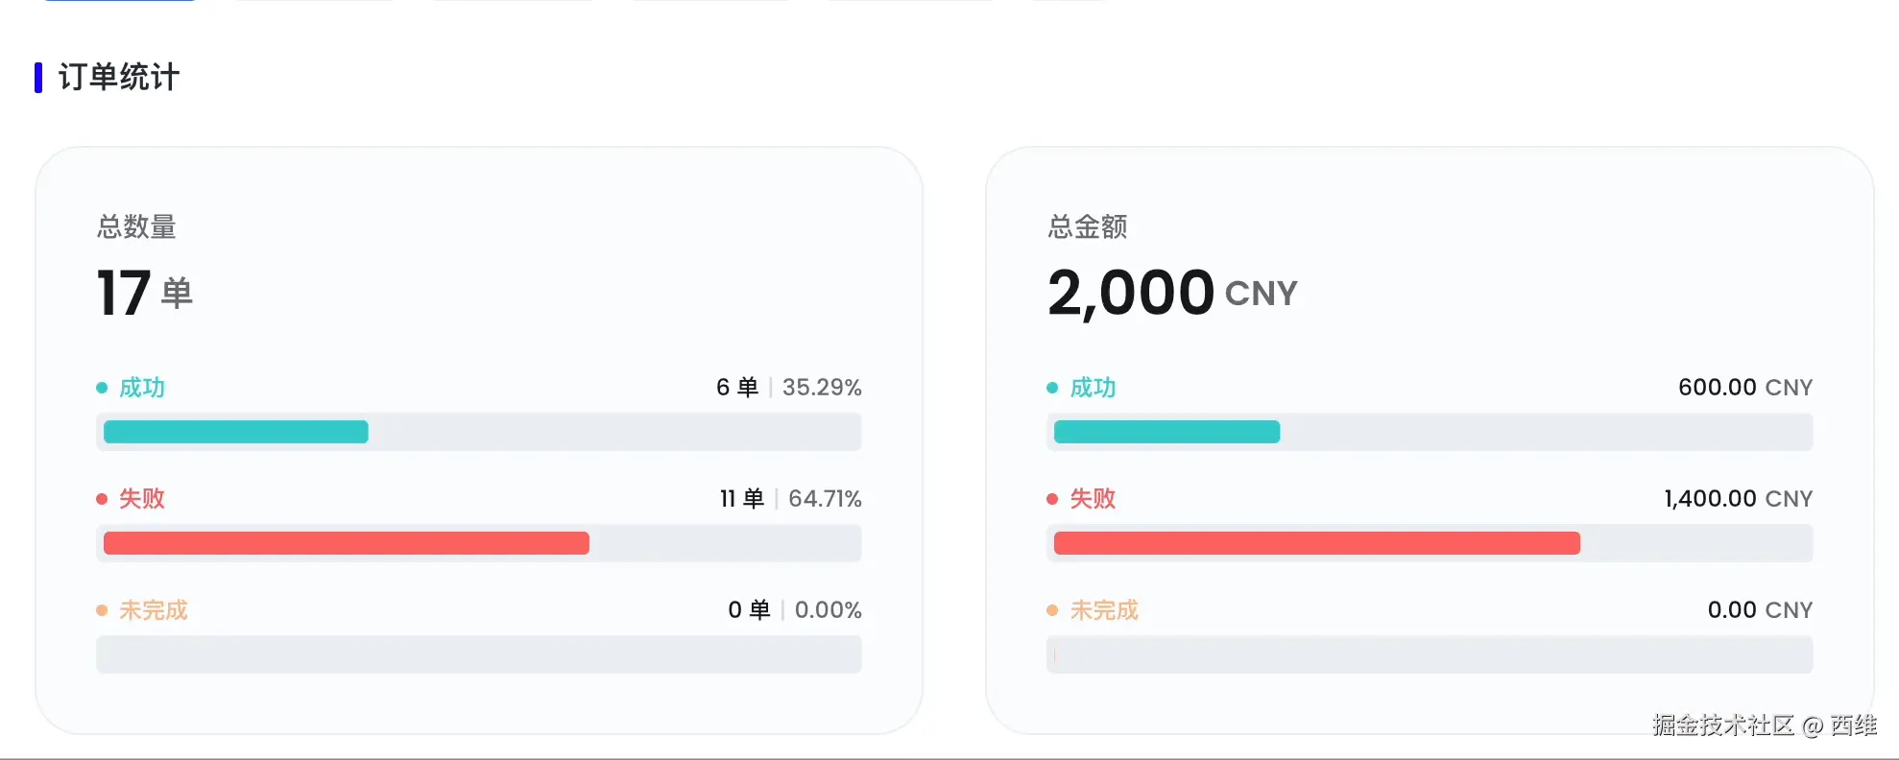The height and width of the screenshot is (760, 1899).
Task: Click the teal dot beside 成功 under 总金额
Action: coord(1052,388)
